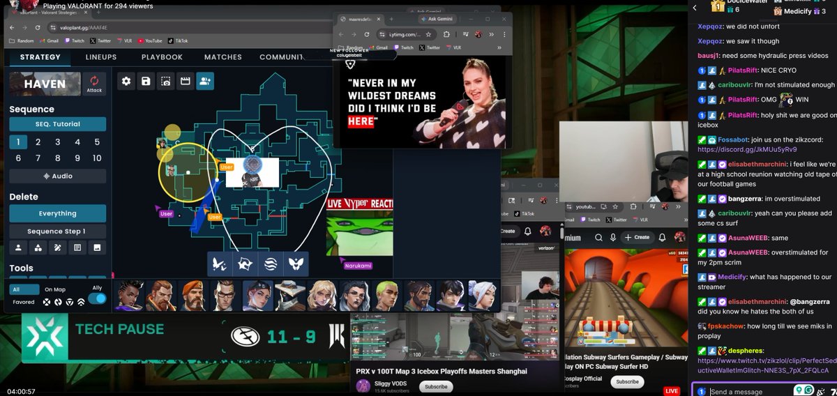Image resolution: width=837 pixels, height=396 pixels.
Task: Open the clapperboard video icon
Action: pos(186,82)
